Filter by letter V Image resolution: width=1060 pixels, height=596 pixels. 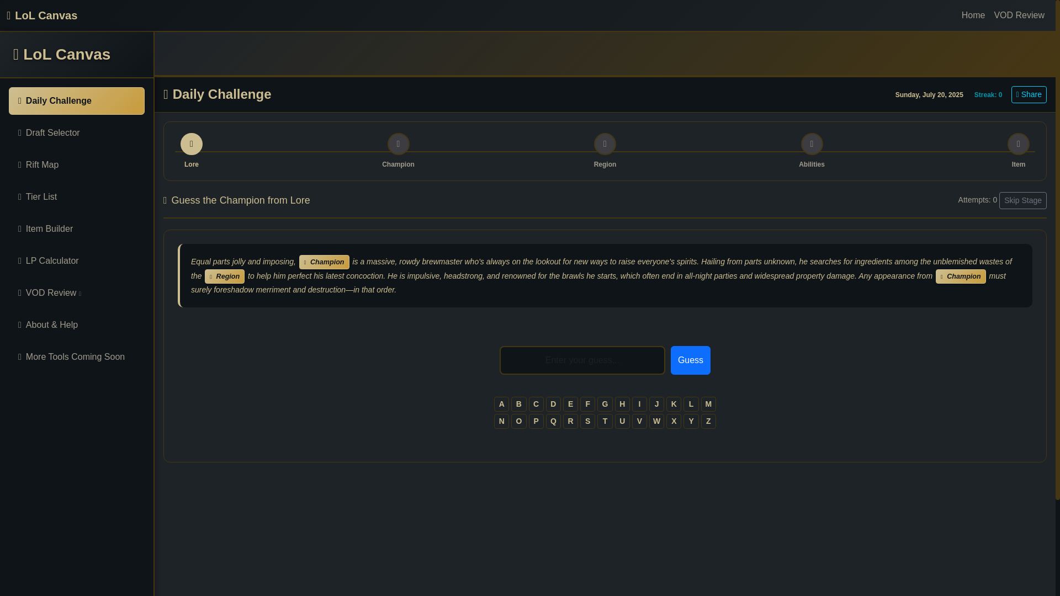pos(639,421)
